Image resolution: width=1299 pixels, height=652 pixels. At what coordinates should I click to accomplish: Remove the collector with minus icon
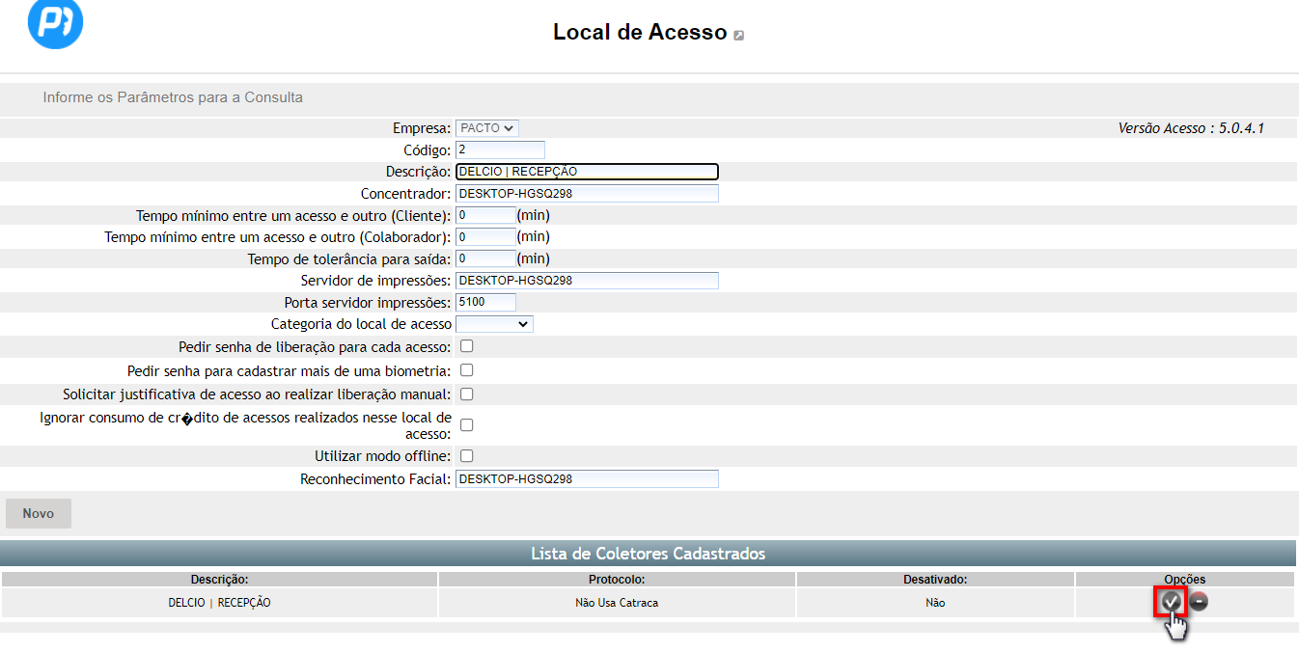[1199, 602]
